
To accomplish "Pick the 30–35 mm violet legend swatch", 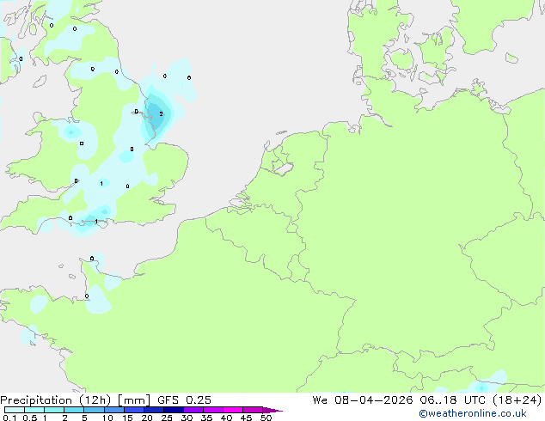I will [193, 410].
